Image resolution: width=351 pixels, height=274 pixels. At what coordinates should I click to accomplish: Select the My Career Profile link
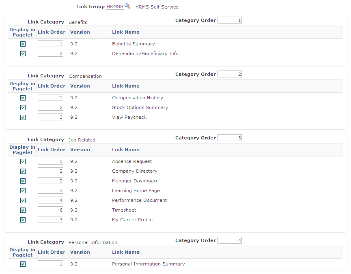(x=133, y=220)
